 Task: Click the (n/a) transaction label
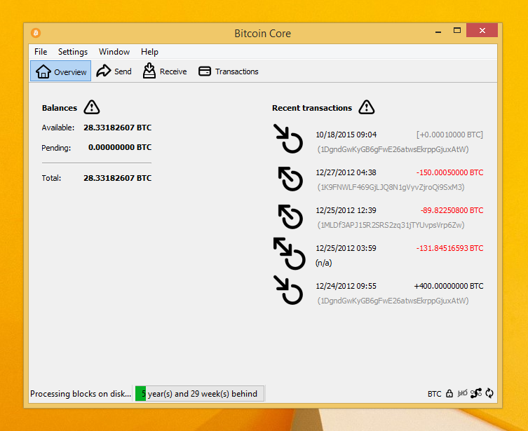(324, 263)
